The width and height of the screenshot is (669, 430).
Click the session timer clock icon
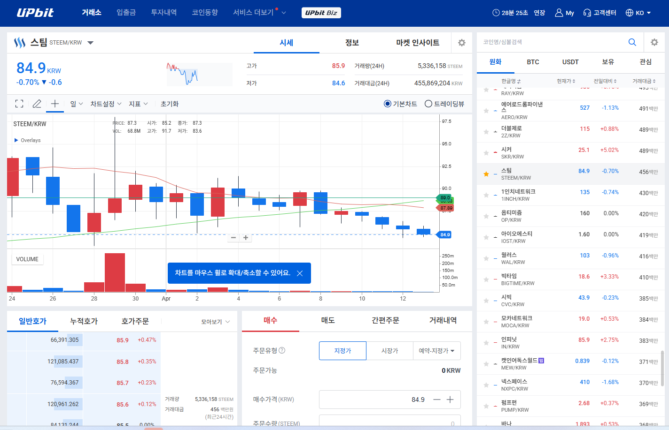[x=496, y=13]
